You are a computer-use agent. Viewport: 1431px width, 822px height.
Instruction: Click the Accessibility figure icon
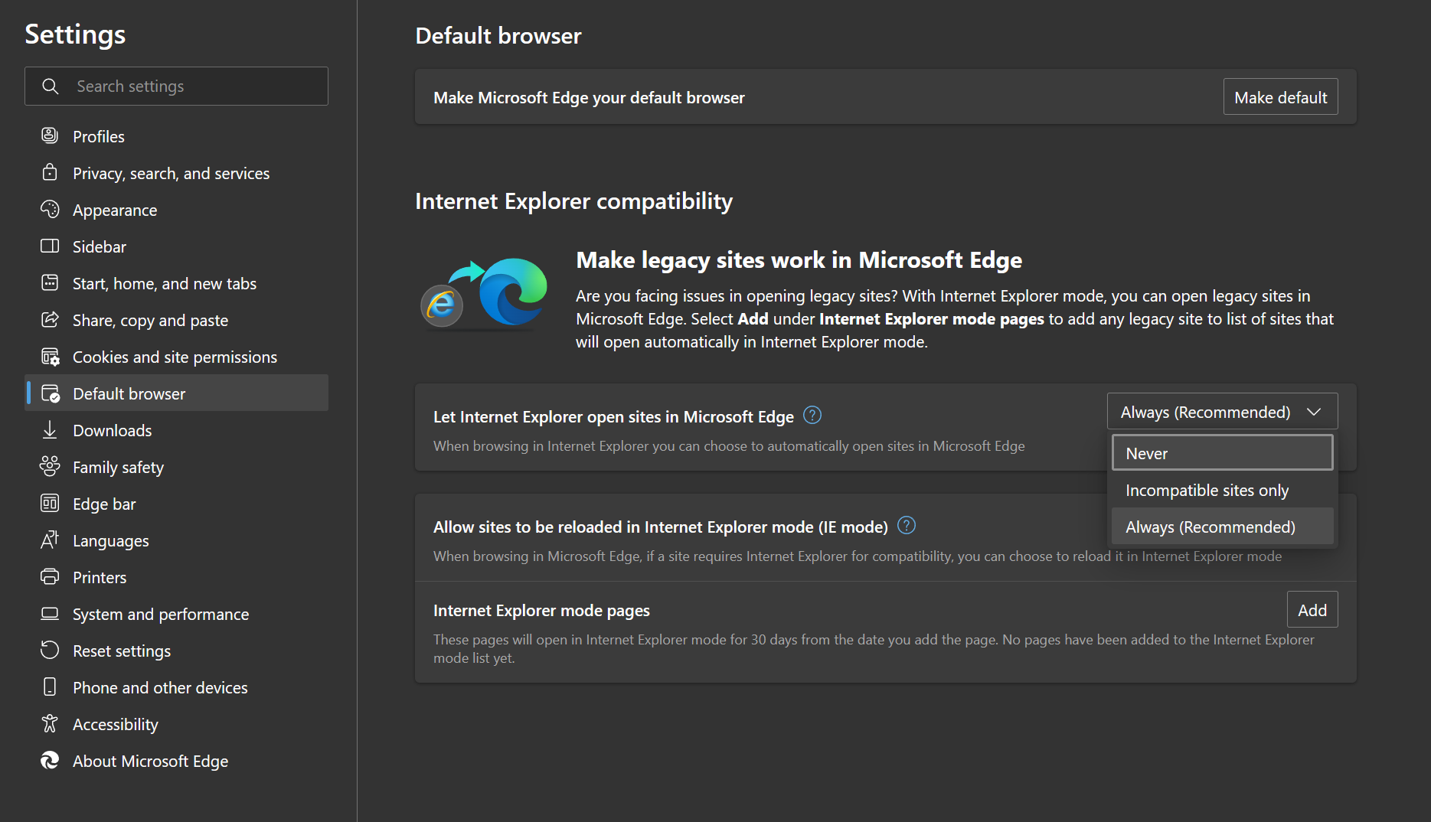coord(50,724)
